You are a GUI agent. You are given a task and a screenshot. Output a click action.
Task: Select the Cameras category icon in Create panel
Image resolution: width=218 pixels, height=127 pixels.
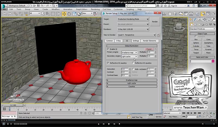(203, 24)
